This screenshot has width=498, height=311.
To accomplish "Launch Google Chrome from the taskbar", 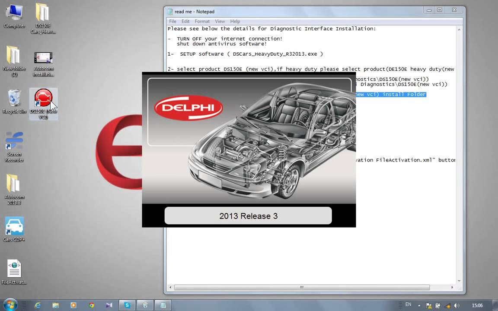I will [92, 305].
